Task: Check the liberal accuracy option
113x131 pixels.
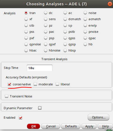Action: (57, 84)
